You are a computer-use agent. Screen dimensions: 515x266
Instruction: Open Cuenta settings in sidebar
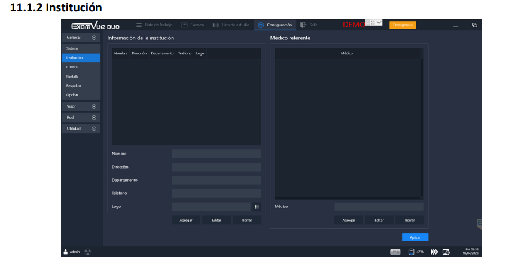click(81, 67)
